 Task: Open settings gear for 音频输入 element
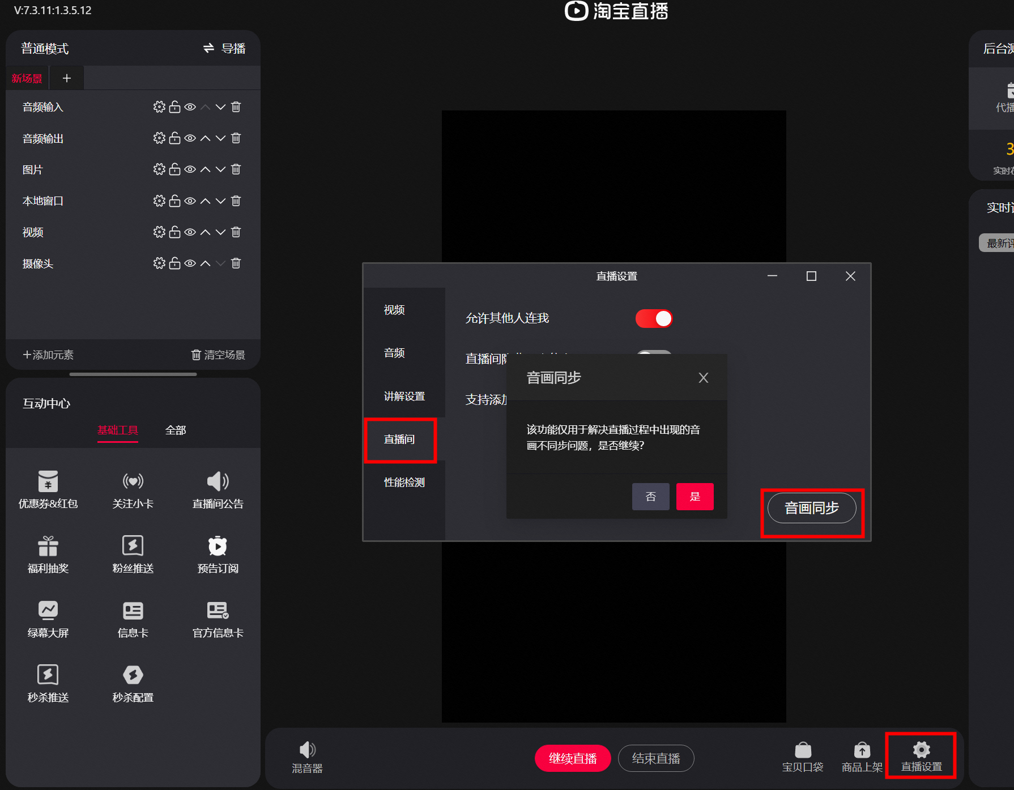click(x=159, y=107)
